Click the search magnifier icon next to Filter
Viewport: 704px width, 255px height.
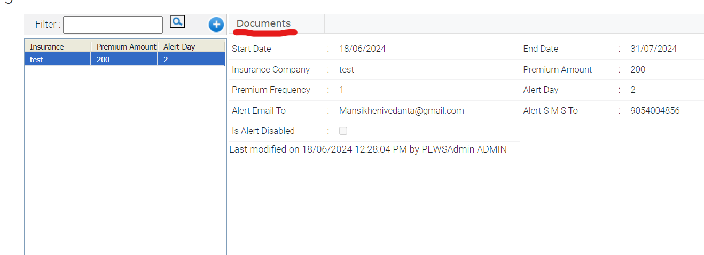coord(177,21)
